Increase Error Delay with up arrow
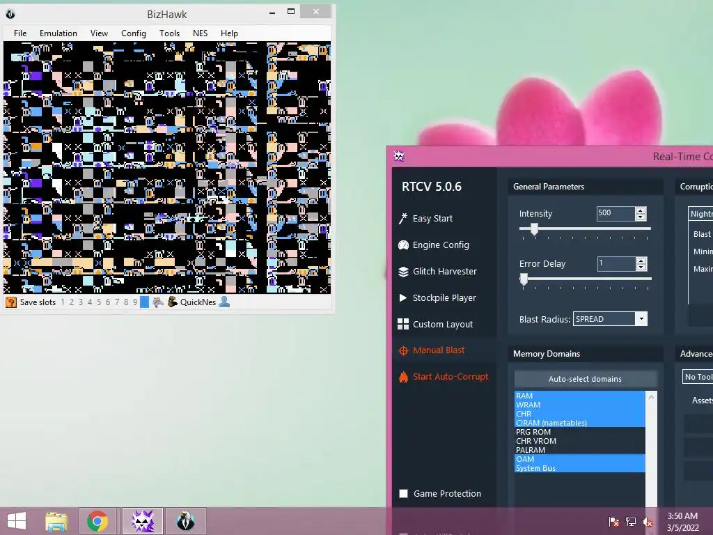Screen dimensions: 713x535 (641, 261)
